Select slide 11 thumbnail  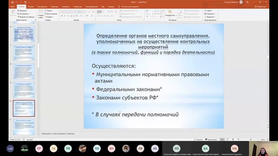(24, 127)
